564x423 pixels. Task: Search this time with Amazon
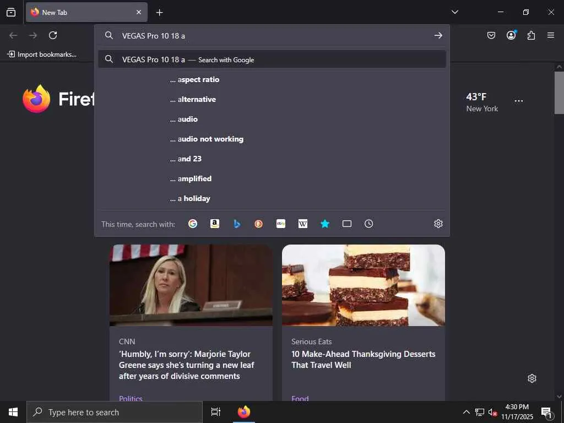tap(215, 224)
